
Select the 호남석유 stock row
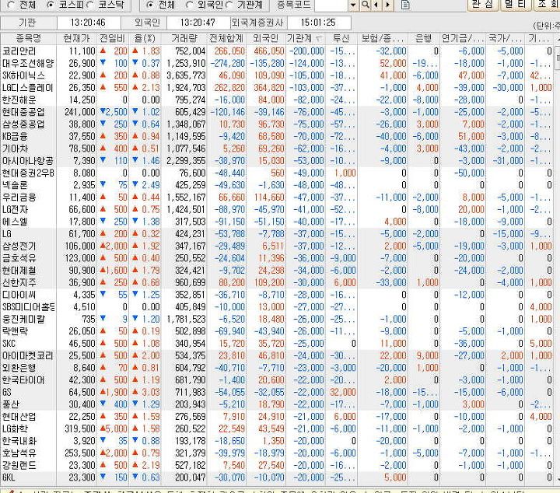point(277,453)
